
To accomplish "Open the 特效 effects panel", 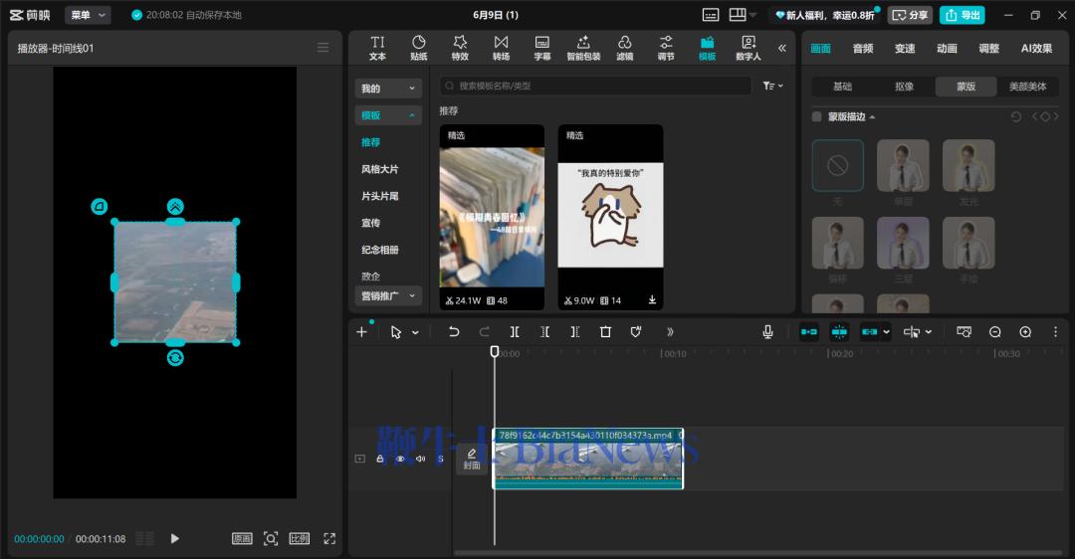I will click(x=460, y=48).
